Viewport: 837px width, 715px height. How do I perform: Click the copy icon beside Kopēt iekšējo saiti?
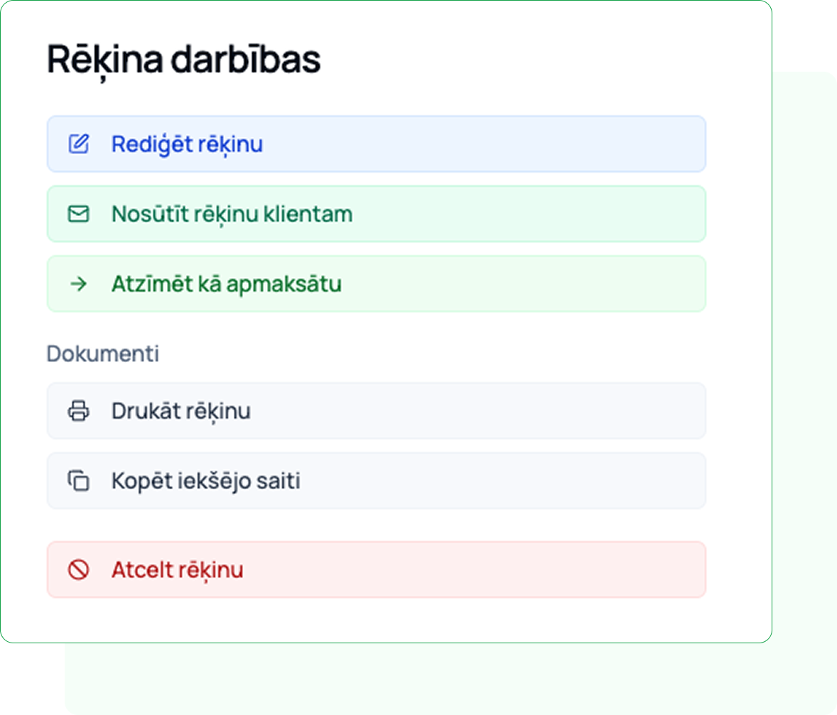point(78,481)
